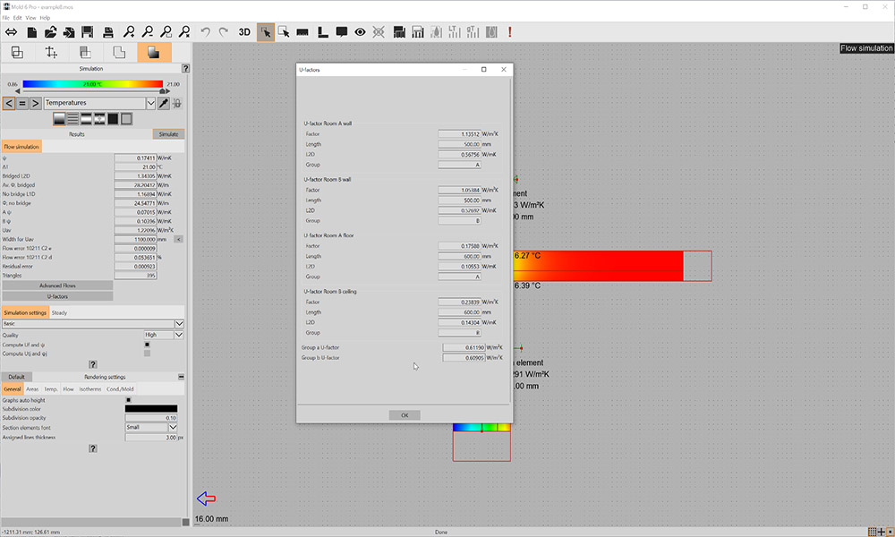This screenshot has height=537, width=895.
Task: Click the crossed-out grid toolbar icon
Action: [x=379, y=32]
